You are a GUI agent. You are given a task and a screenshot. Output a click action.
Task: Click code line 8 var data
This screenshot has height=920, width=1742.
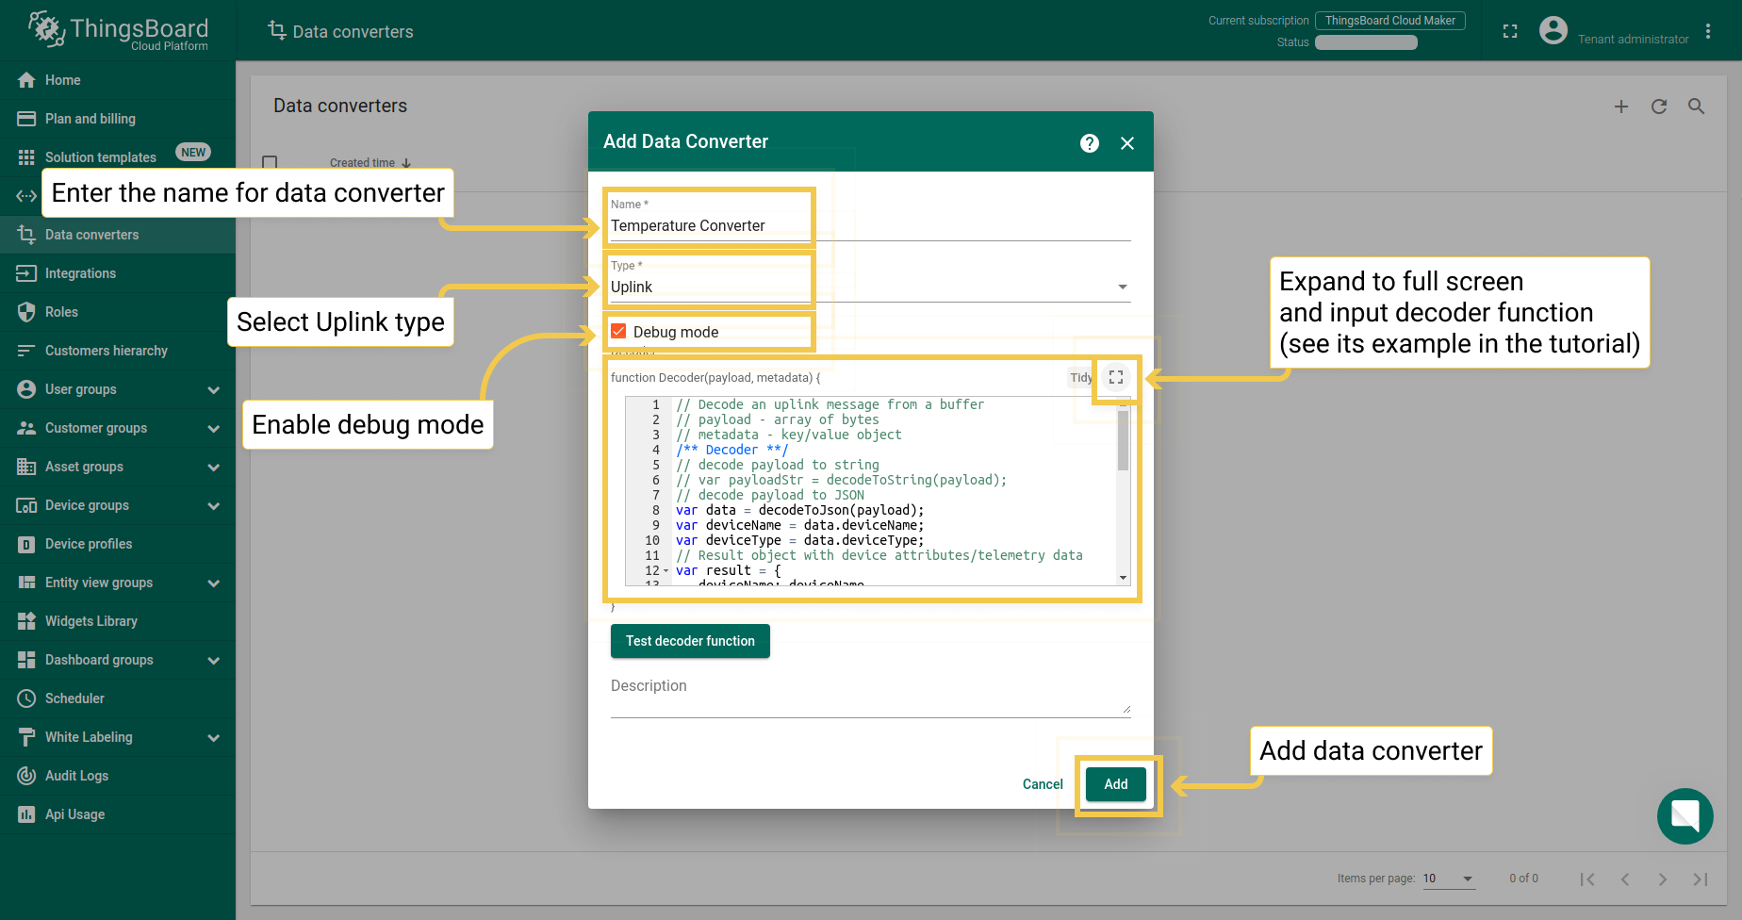[799, 510]
